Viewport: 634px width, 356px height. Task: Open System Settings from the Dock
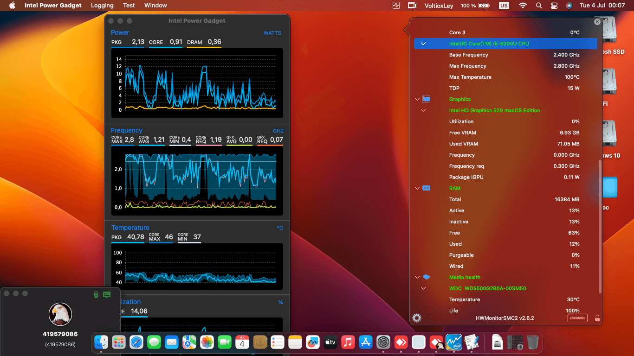coord(383,342)
